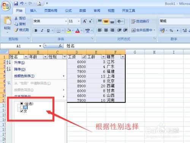Enable 自动换行 wrap text
Viewport: 190px width, 143px height.
coord(140,21)
